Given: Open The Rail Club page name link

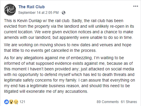Looking at the screenshot, I should pyautogui.click(x=32, y=7).
